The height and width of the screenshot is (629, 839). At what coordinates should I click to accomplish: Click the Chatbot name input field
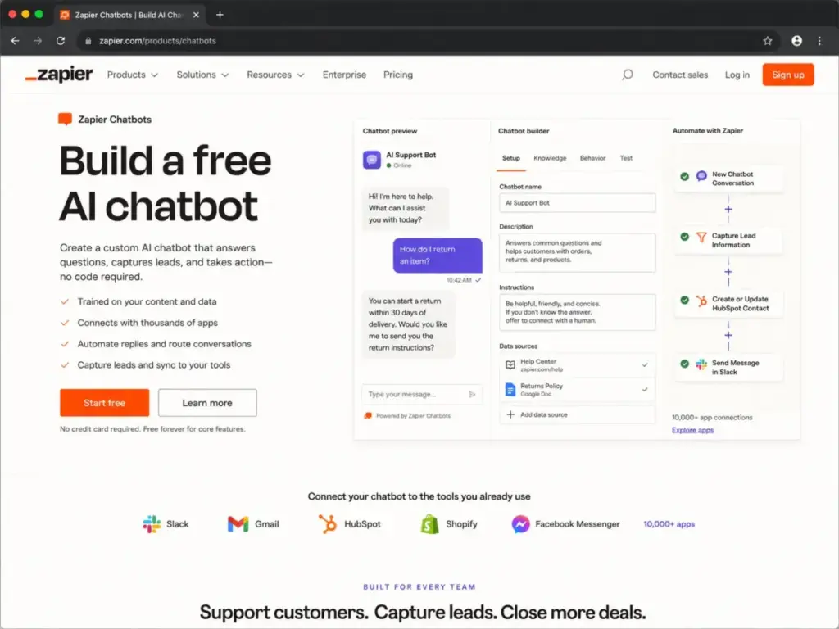tap(577, 203)
